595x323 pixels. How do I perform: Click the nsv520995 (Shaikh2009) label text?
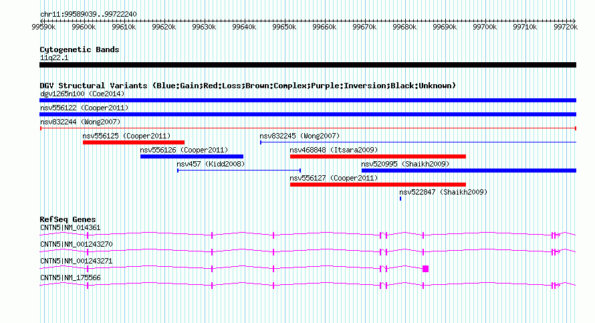click(x=405, y=164)
